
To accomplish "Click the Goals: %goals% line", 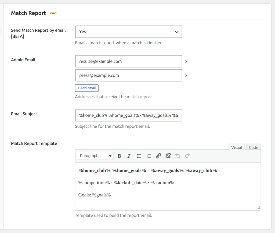I will click(95, 195).
